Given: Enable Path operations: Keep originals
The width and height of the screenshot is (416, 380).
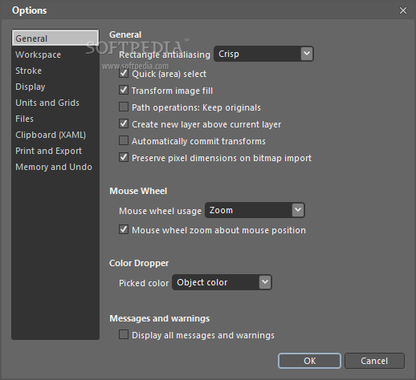Looking at the screenshot, I should [x=124, y=107].
